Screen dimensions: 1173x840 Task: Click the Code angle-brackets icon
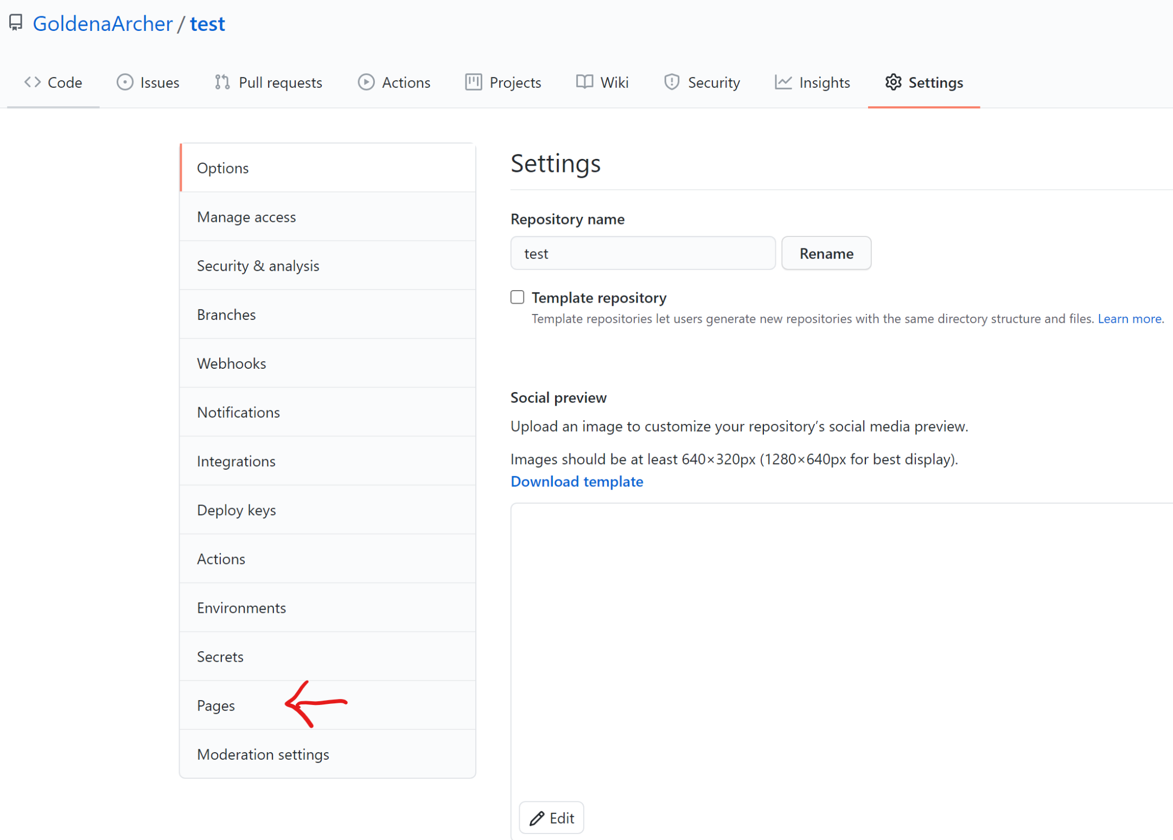[33, 82]
